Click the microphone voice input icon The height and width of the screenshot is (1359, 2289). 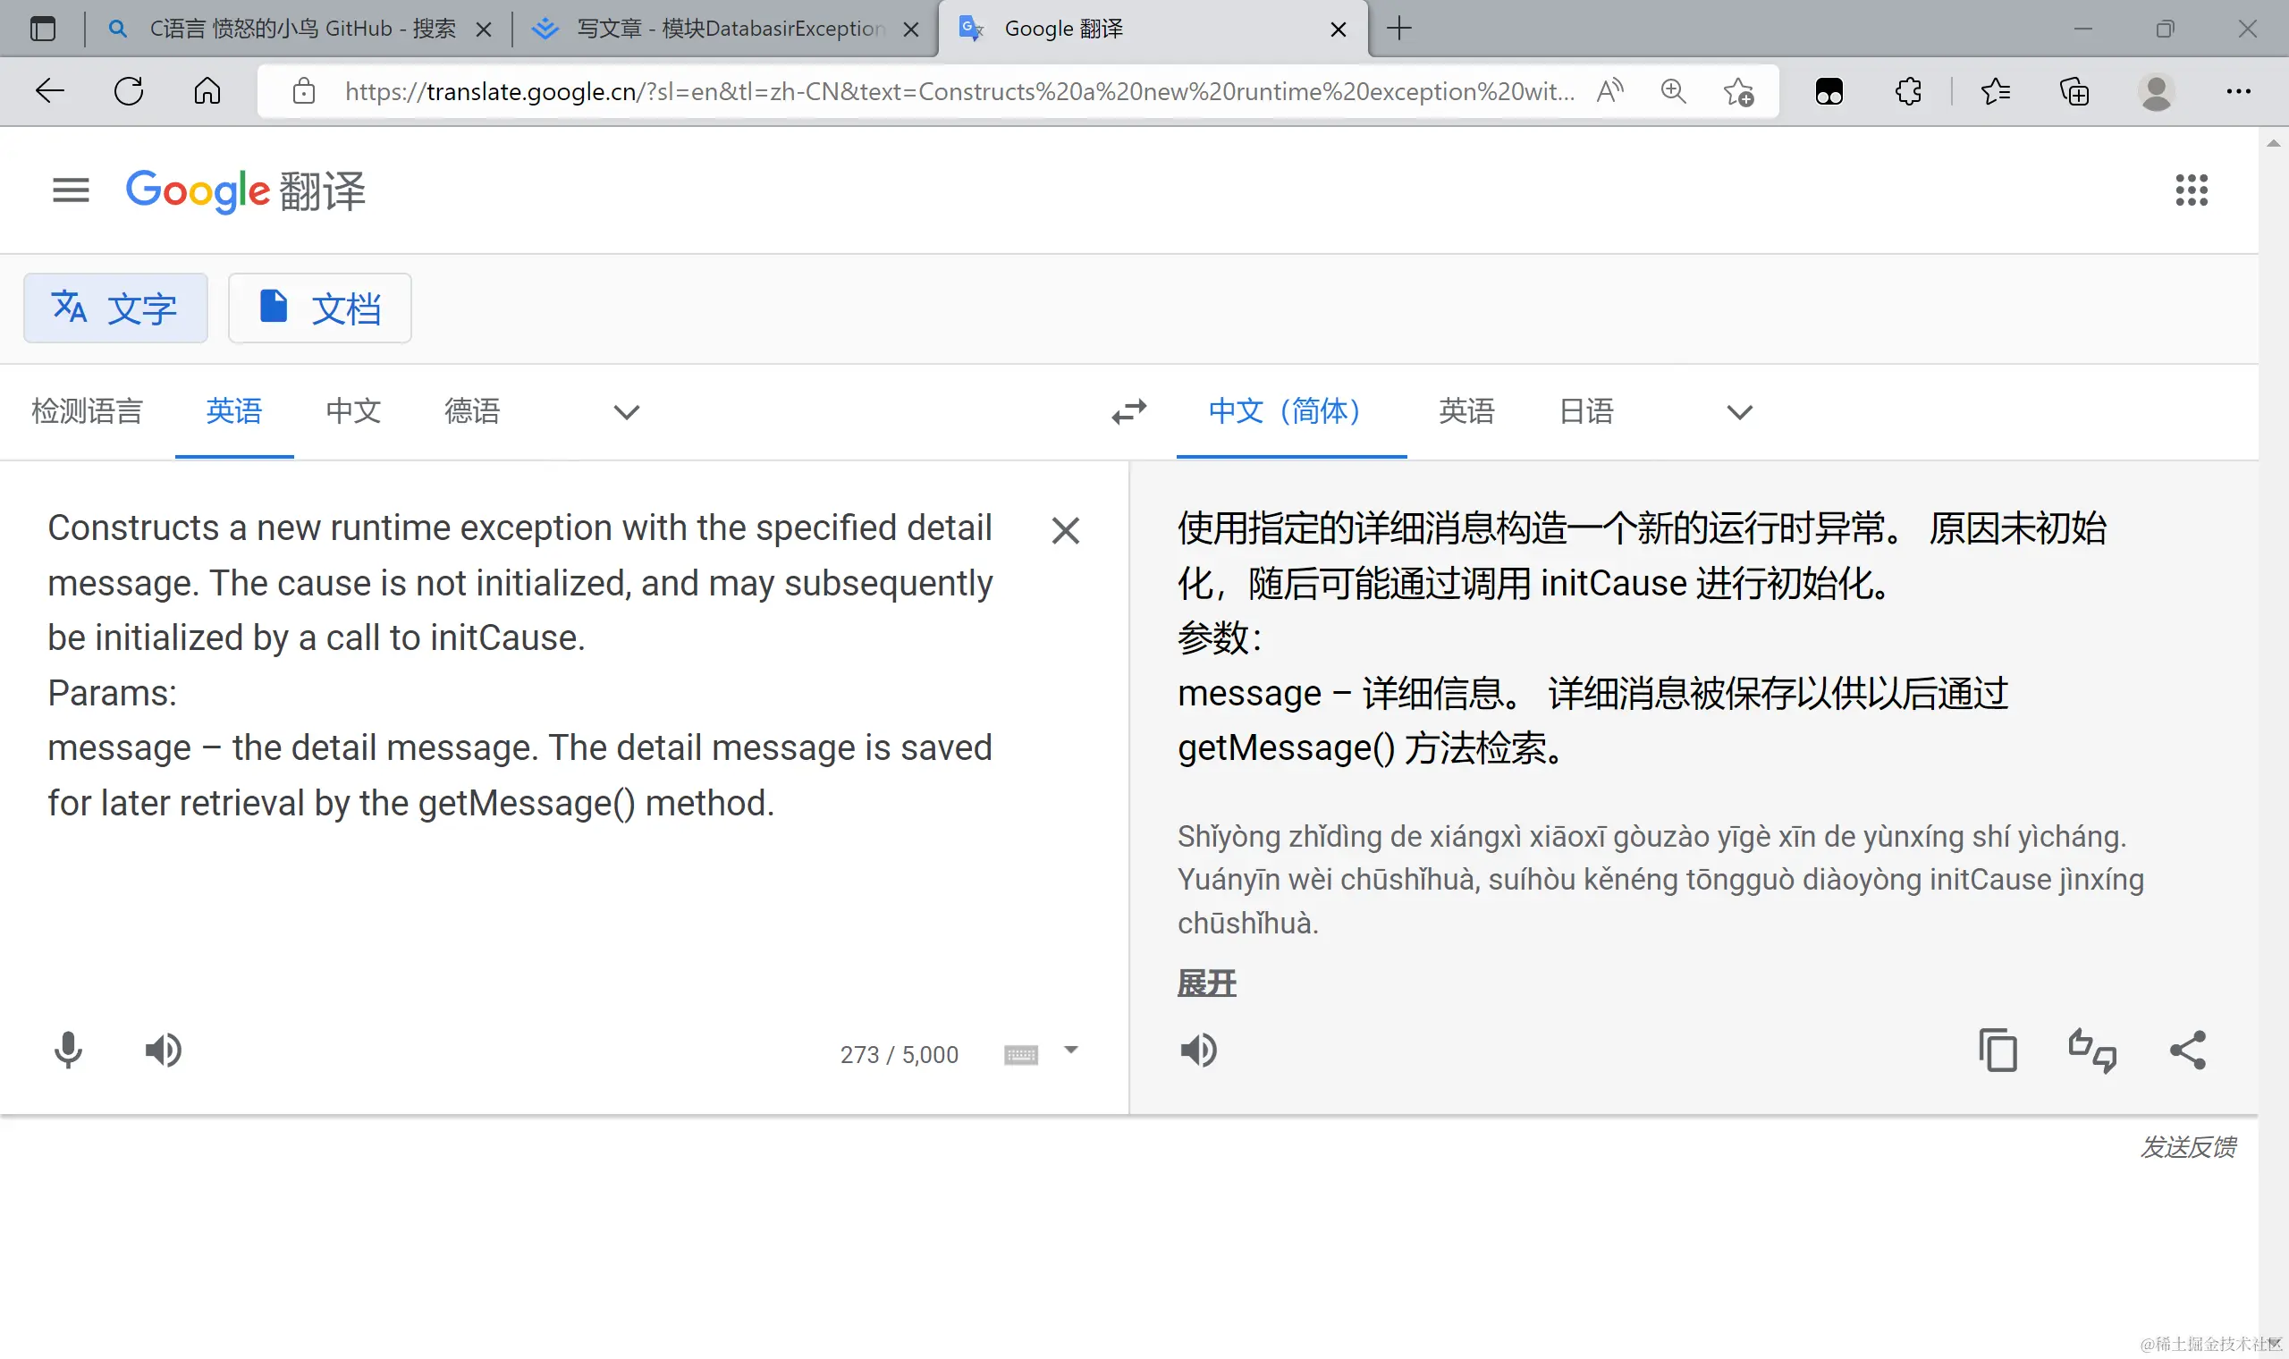coord(68,1051)
